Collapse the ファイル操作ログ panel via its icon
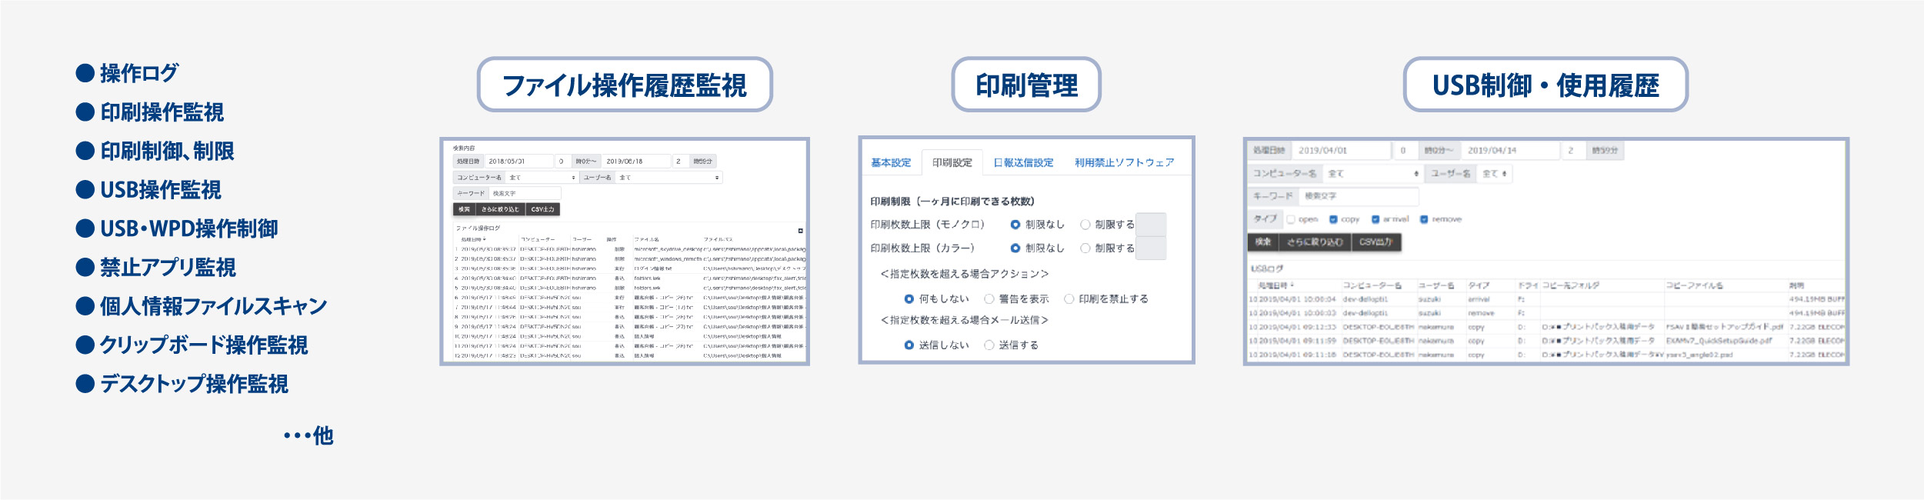The height and width of the screenshot is (500, 1924). pos(800,231)
